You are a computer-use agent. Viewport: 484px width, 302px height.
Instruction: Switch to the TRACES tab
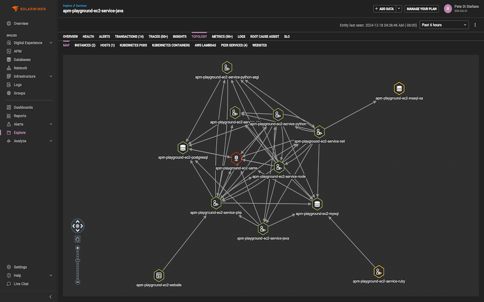click(x=158, y=36)
